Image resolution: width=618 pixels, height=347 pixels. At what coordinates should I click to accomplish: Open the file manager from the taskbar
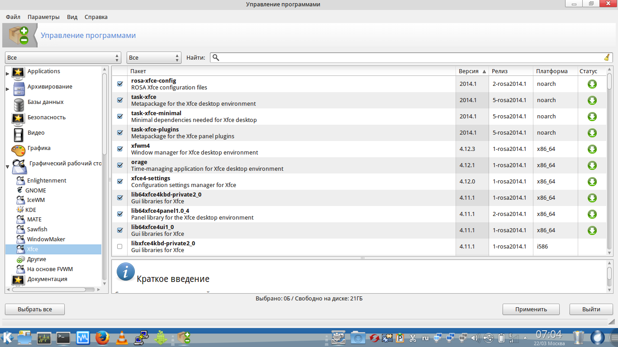point(24,338)
